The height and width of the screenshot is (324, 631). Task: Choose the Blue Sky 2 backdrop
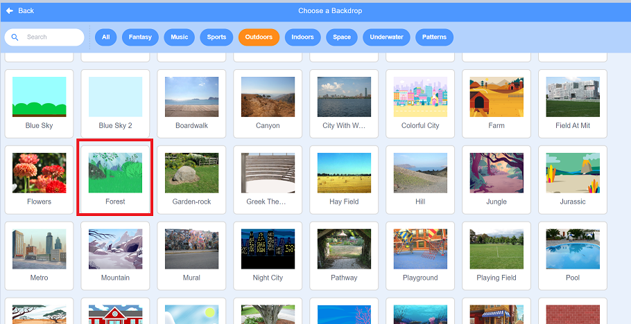tap(116, 104)
